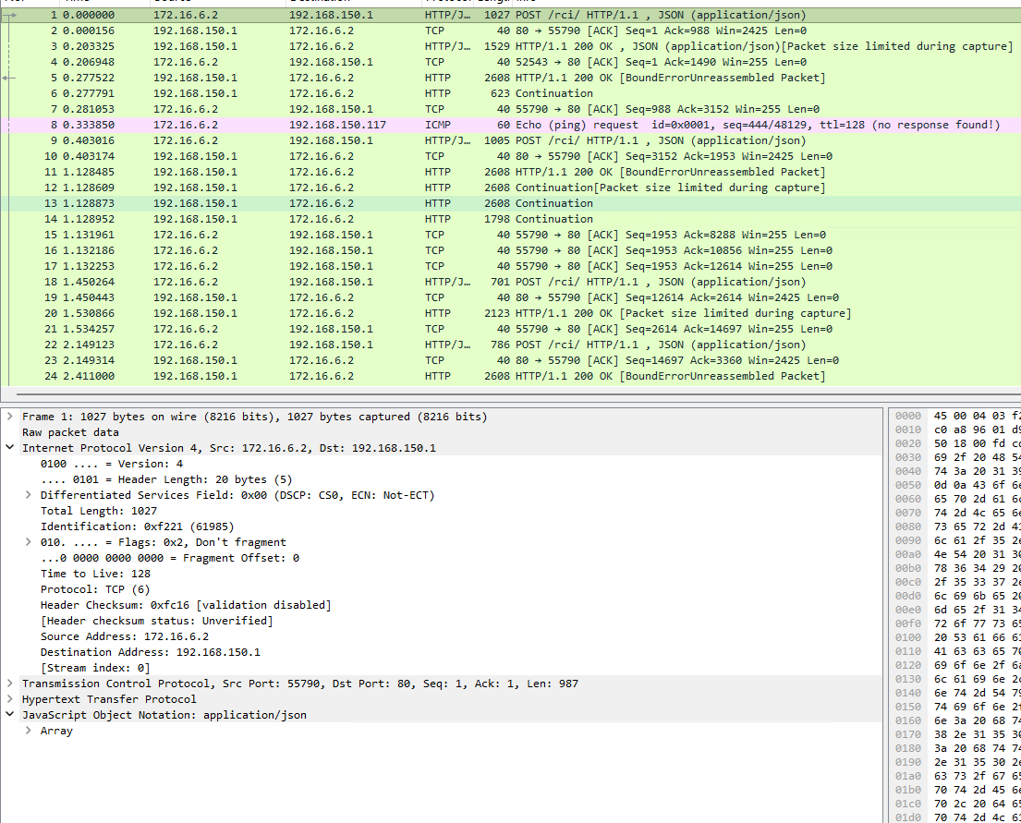
Task: Expand the Transmission Control Protocol section
Action: [10, 684]
